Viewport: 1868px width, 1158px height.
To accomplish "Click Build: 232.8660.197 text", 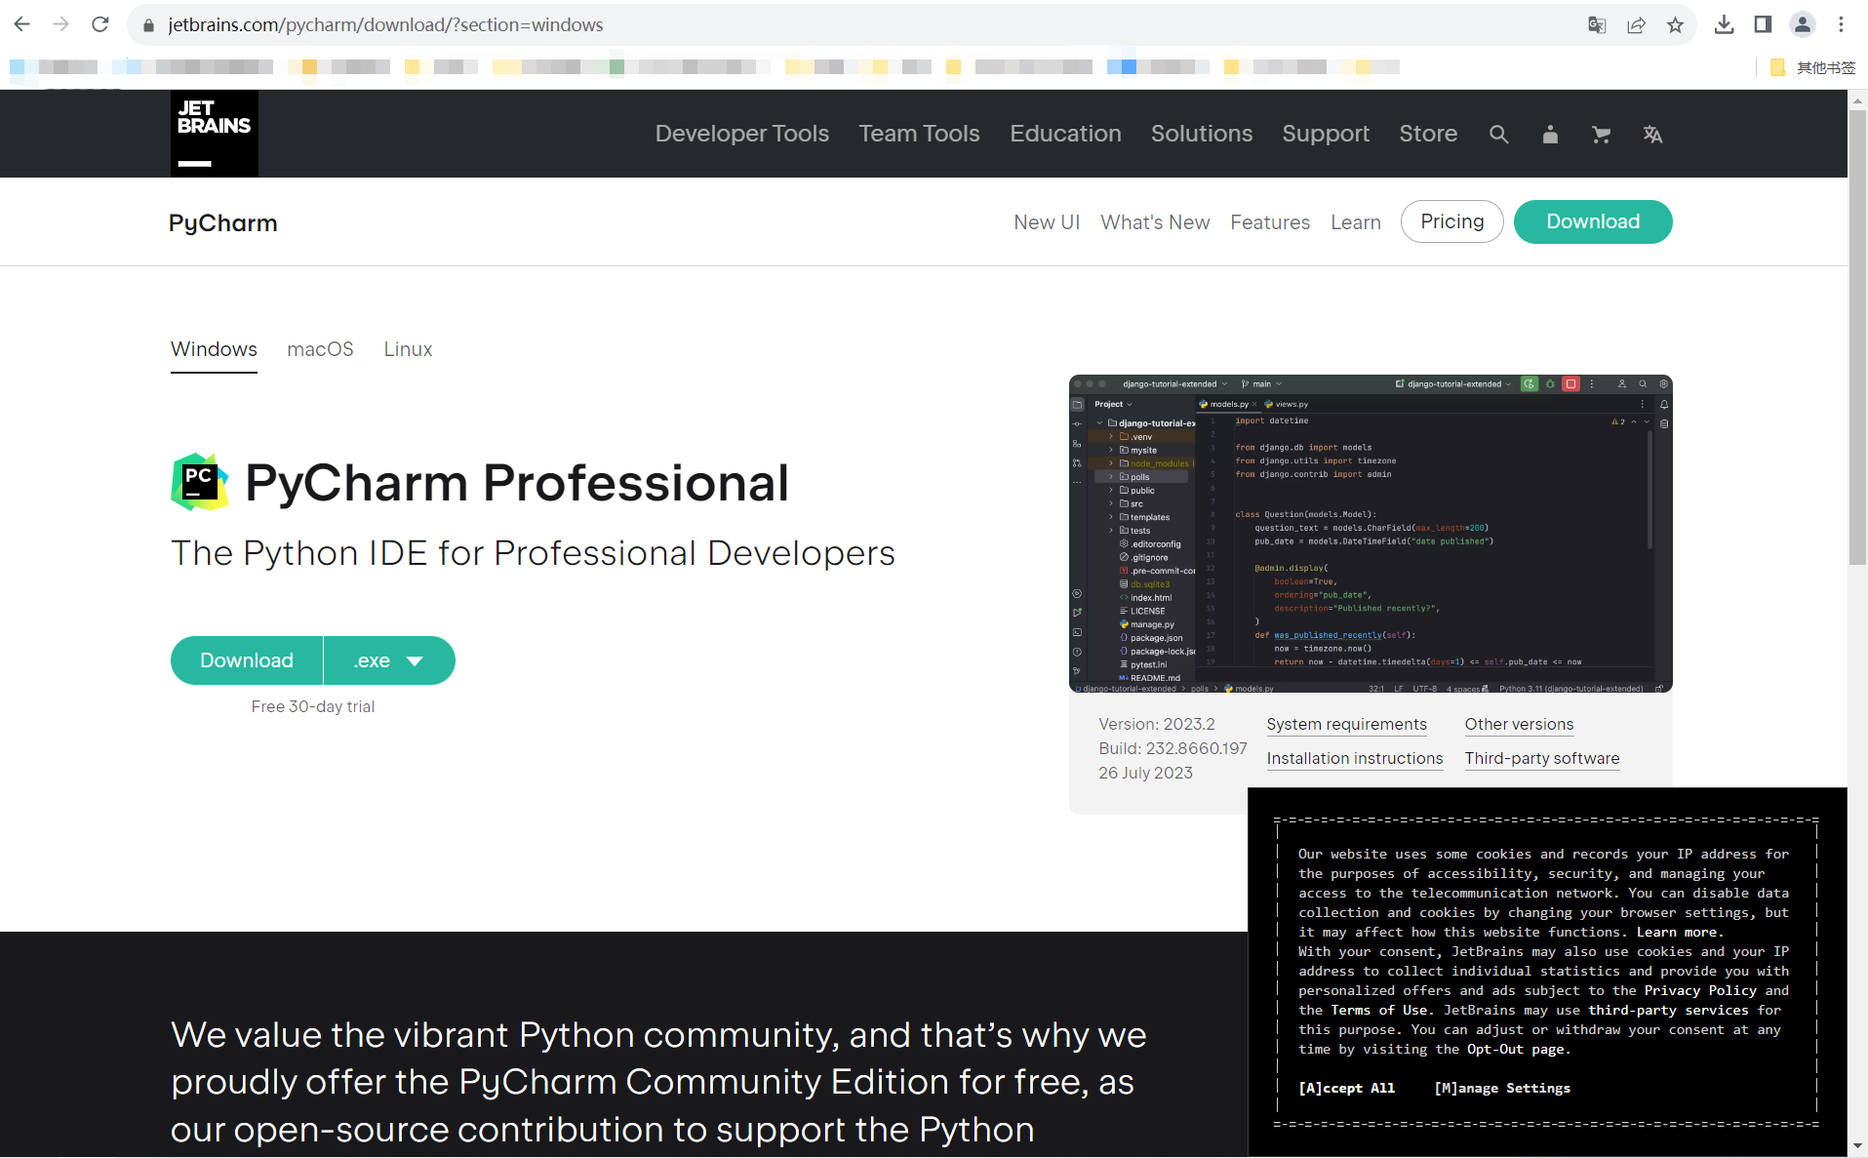I will (x=1172, y=748).
